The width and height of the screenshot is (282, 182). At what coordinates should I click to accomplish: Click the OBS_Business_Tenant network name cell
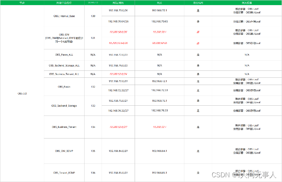(64, 127)
